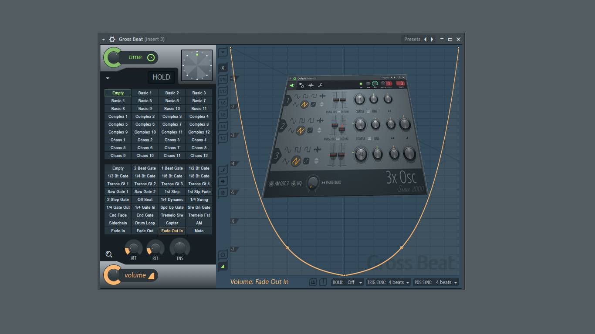The image size is (595, 334).
Task: Open the Gross Beat plugin options gear
Action: tap(112, 39)
